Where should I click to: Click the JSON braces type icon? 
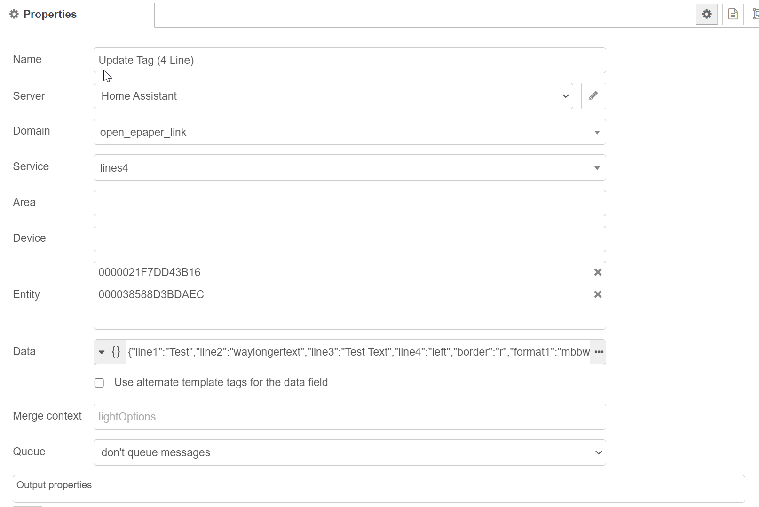coord(116,352)
